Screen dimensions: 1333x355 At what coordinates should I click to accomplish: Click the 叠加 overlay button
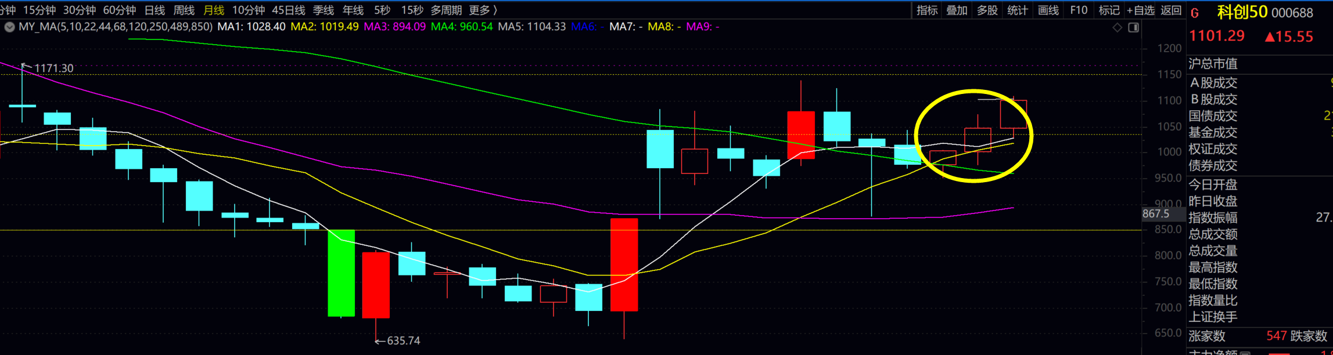tap(957, 10)
